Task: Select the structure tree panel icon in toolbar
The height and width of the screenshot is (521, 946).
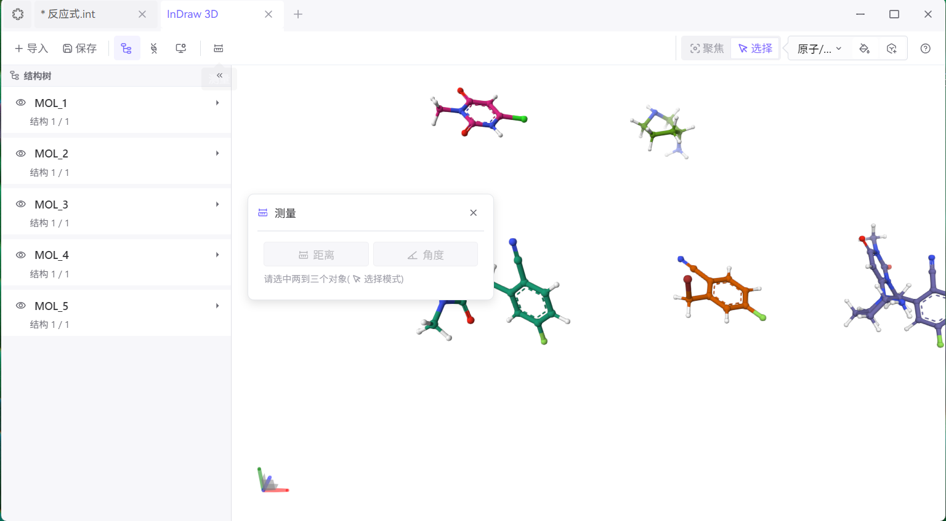Action: 127,48
